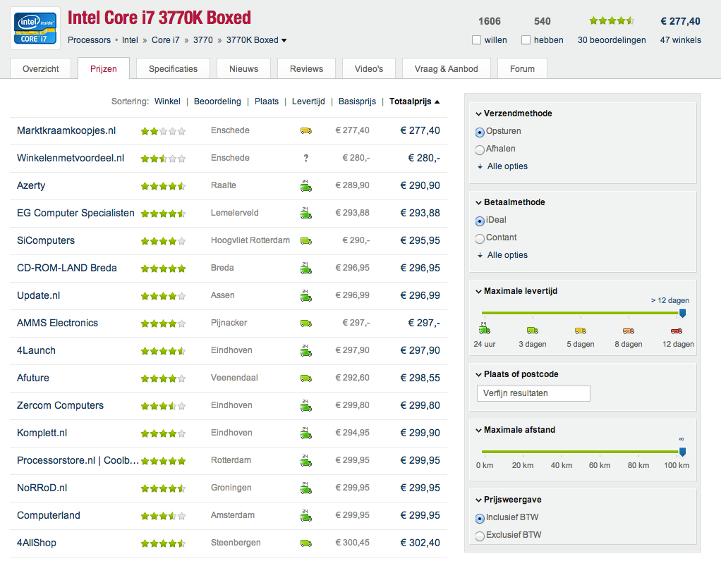Sort by Totaalprijs
721x561 pixels.
tap(414, 101)
